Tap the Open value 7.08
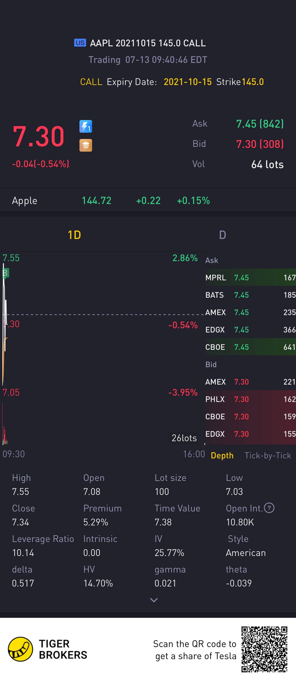Screen dimensions: 296x681 92,491
